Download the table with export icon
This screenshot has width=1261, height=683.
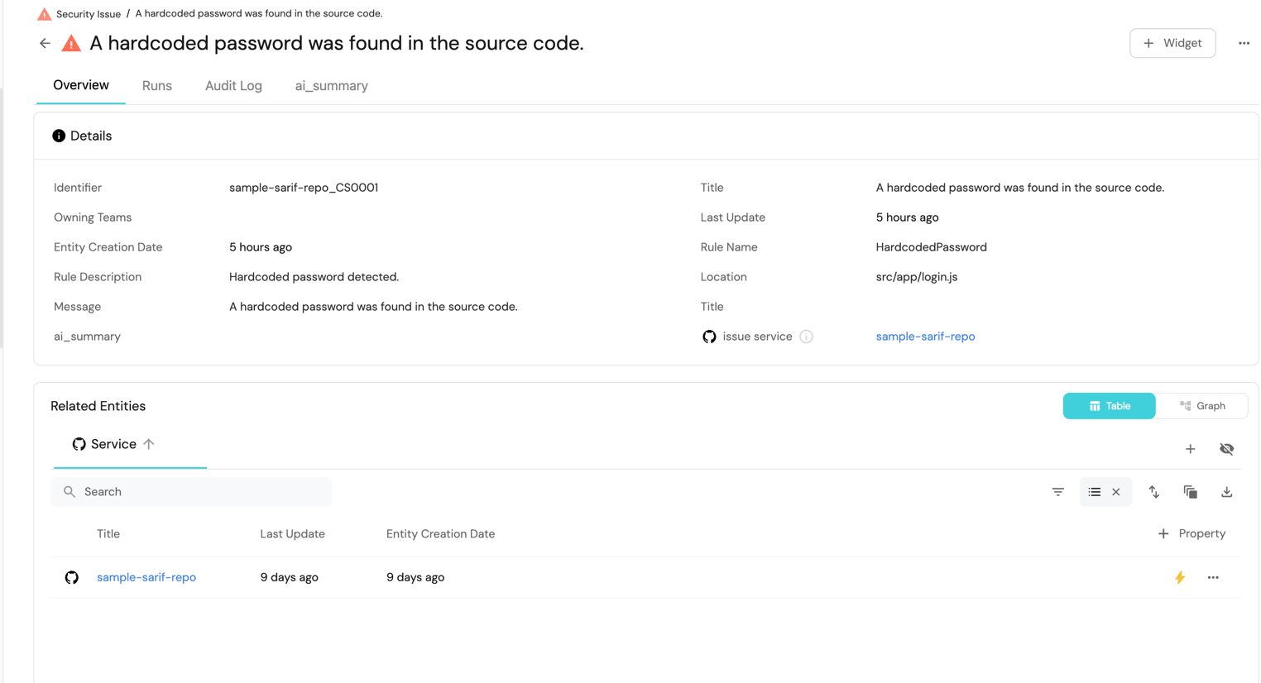tap(1226, 492)
